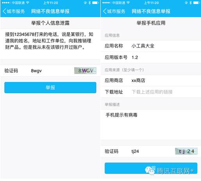Click 网络不良信息举报 title on left screen
Screen dimensions: 201x181
(50, 11)
